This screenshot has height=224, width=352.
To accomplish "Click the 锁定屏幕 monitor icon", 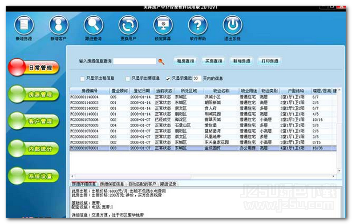I will [163, 25].
